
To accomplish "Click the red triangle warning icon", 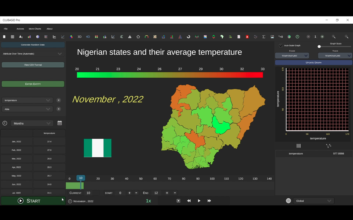I will point(247,37).
